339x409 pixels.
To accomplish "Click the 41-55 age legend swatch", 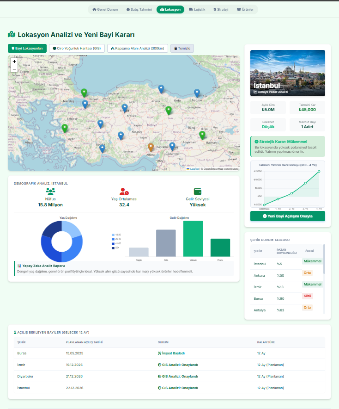I will point(113,244).
